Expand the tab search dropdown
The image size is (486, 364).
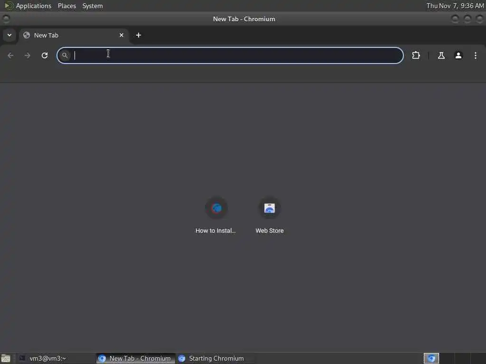[x=9, y=35]
